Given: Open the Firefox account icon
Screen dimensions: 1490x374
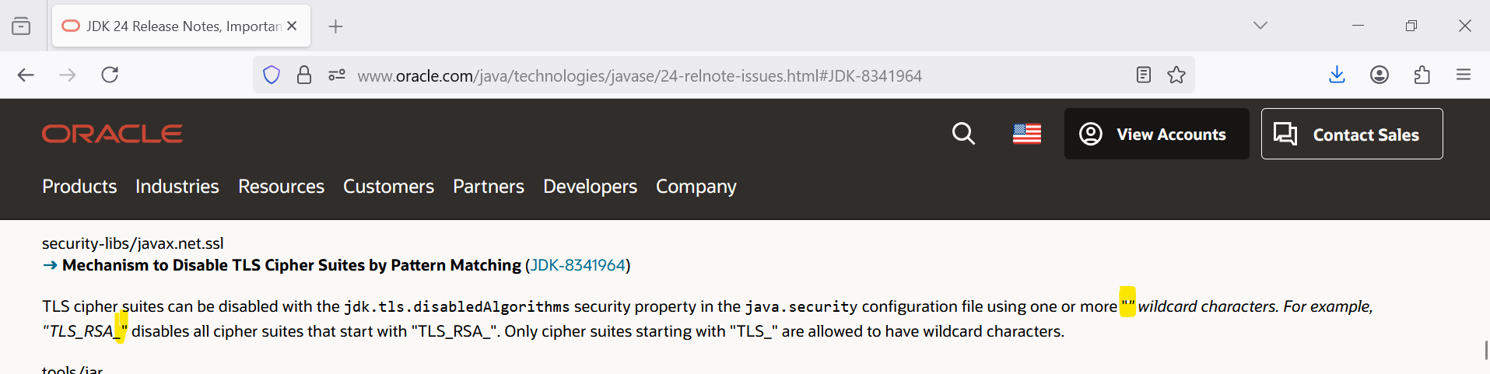Looking at the screenshot, I should pyautogui.click(x=1380, y=75).
